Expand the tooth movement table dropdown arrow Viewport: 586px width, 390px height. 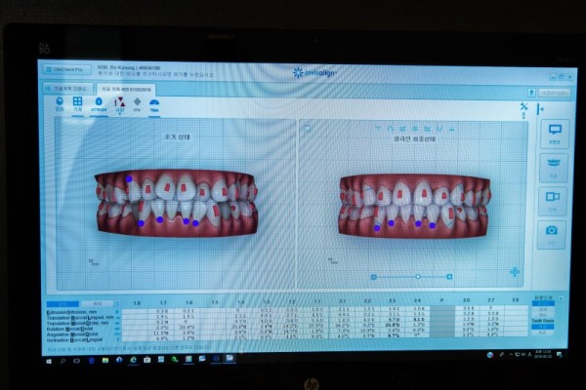click(x=117, y=303)
